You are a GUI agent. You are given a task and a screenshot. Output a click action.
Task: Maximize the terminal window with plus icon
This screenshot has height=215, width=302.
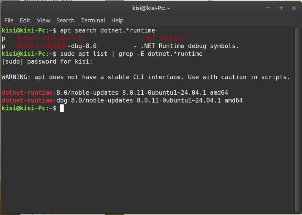pyautogui.click(x=281, y=8)
